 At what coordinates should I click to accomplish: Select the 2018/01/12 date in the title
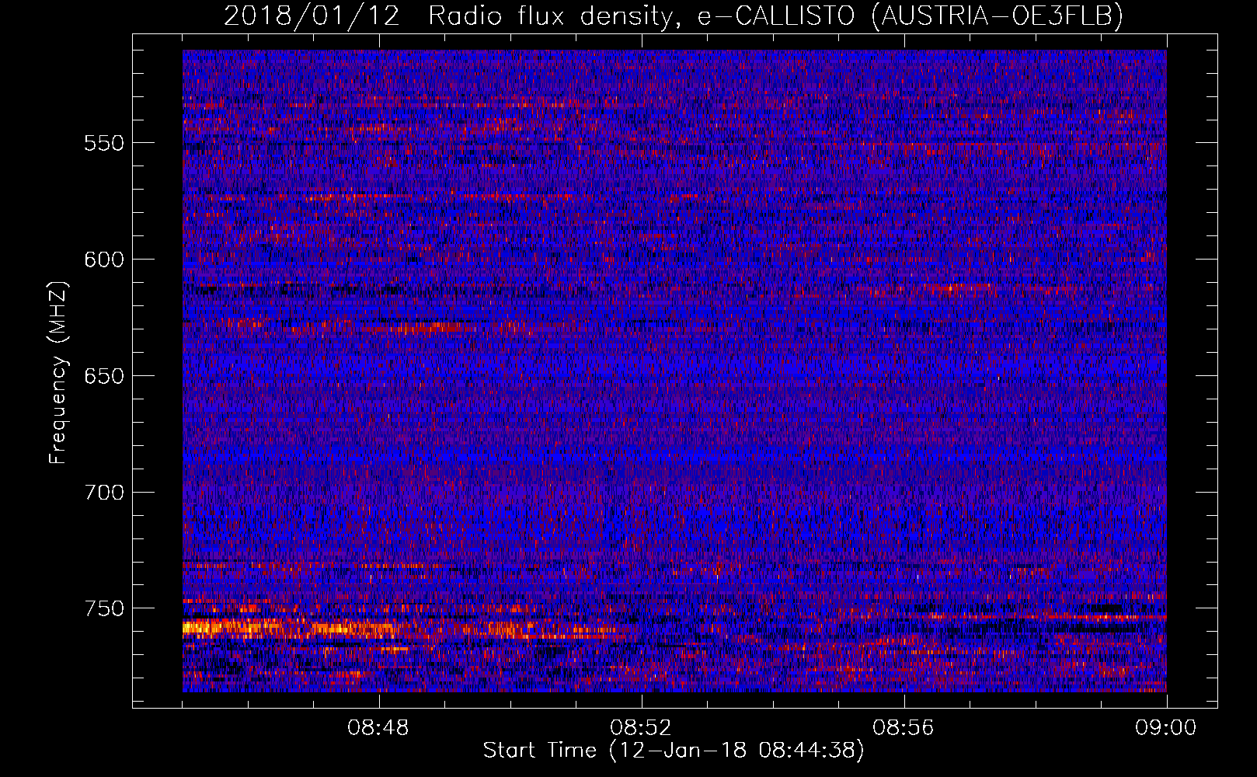(x=312, y=16)
